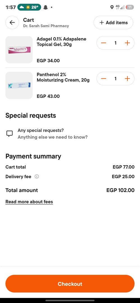Open Adagel 0.1% product thumbnail

[x=19, y=50]
